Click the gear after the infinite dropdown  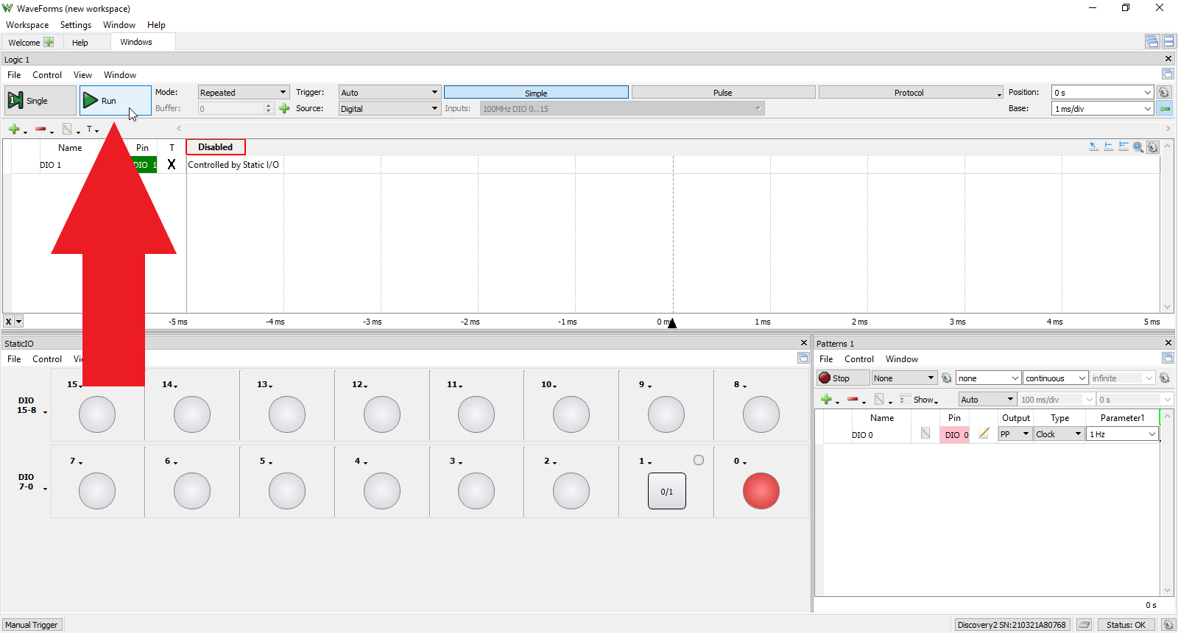tap(1165, 378)
